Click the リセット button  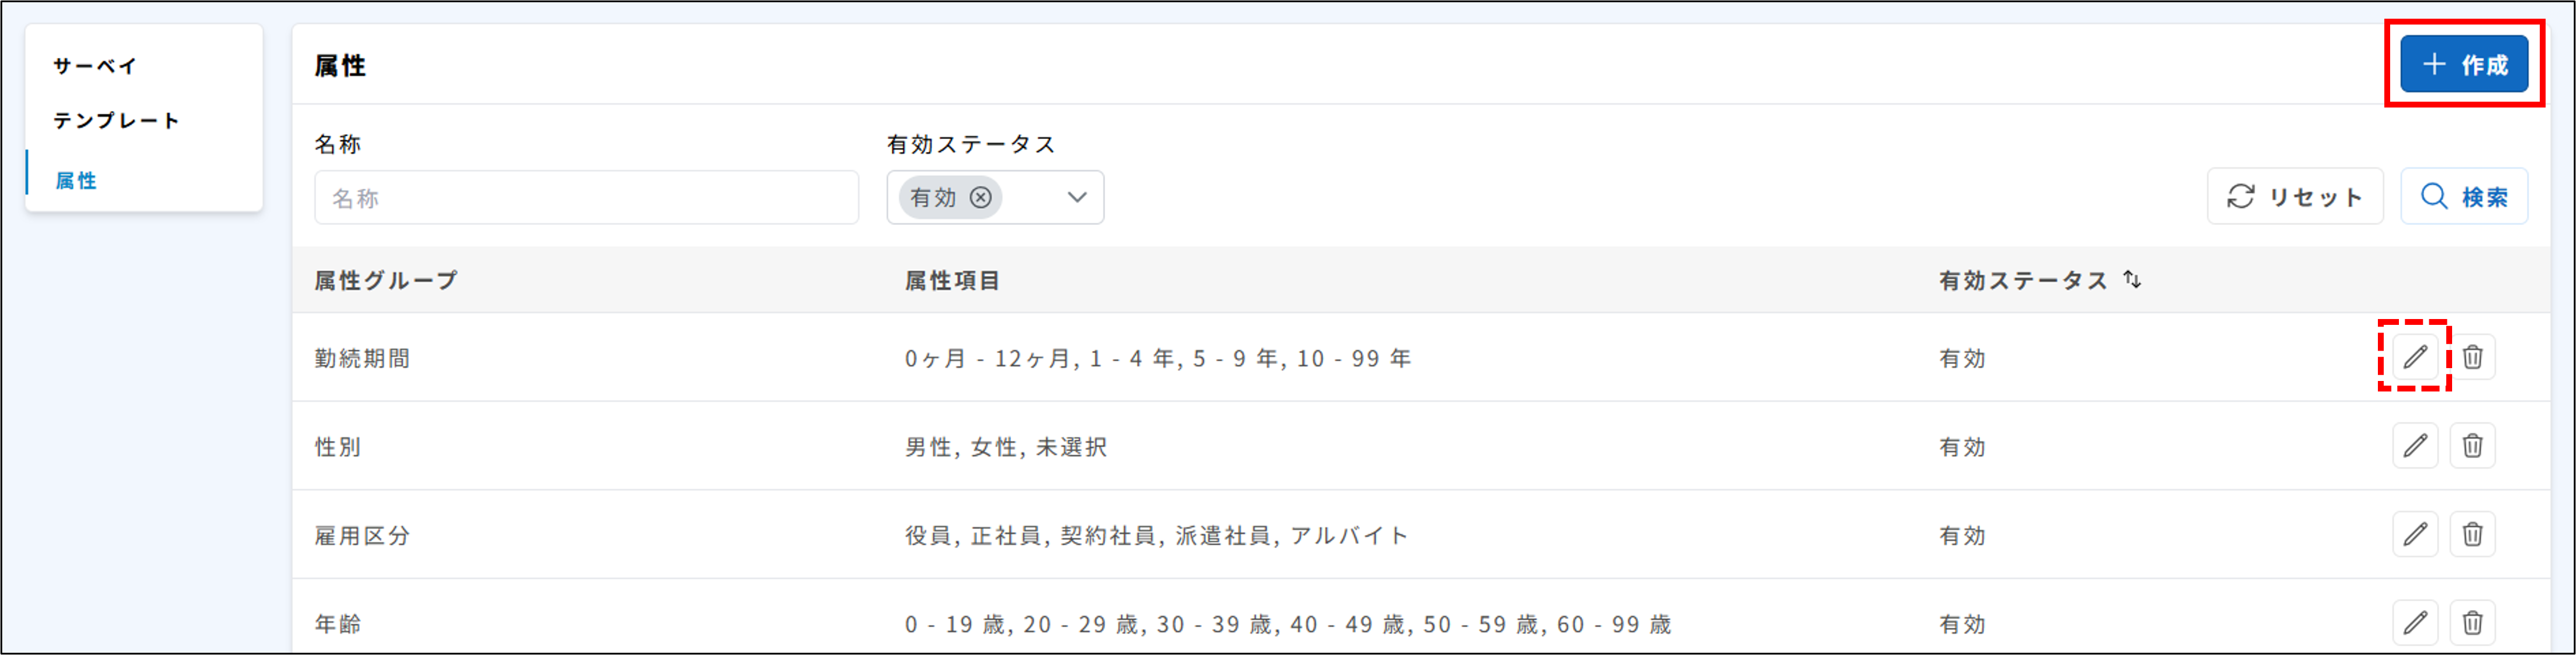[2295, 197]
